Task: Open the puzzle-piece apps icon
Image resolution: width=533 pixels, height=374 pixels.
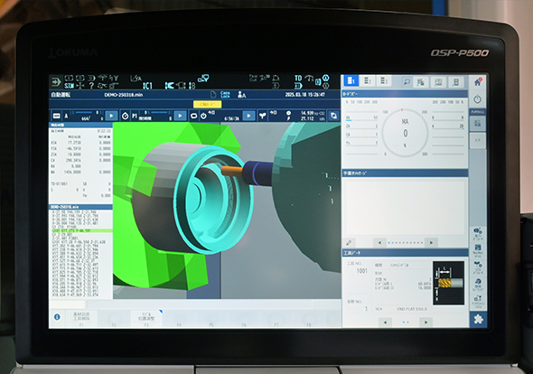Action: pyautogui.click(x=478, y=319)
